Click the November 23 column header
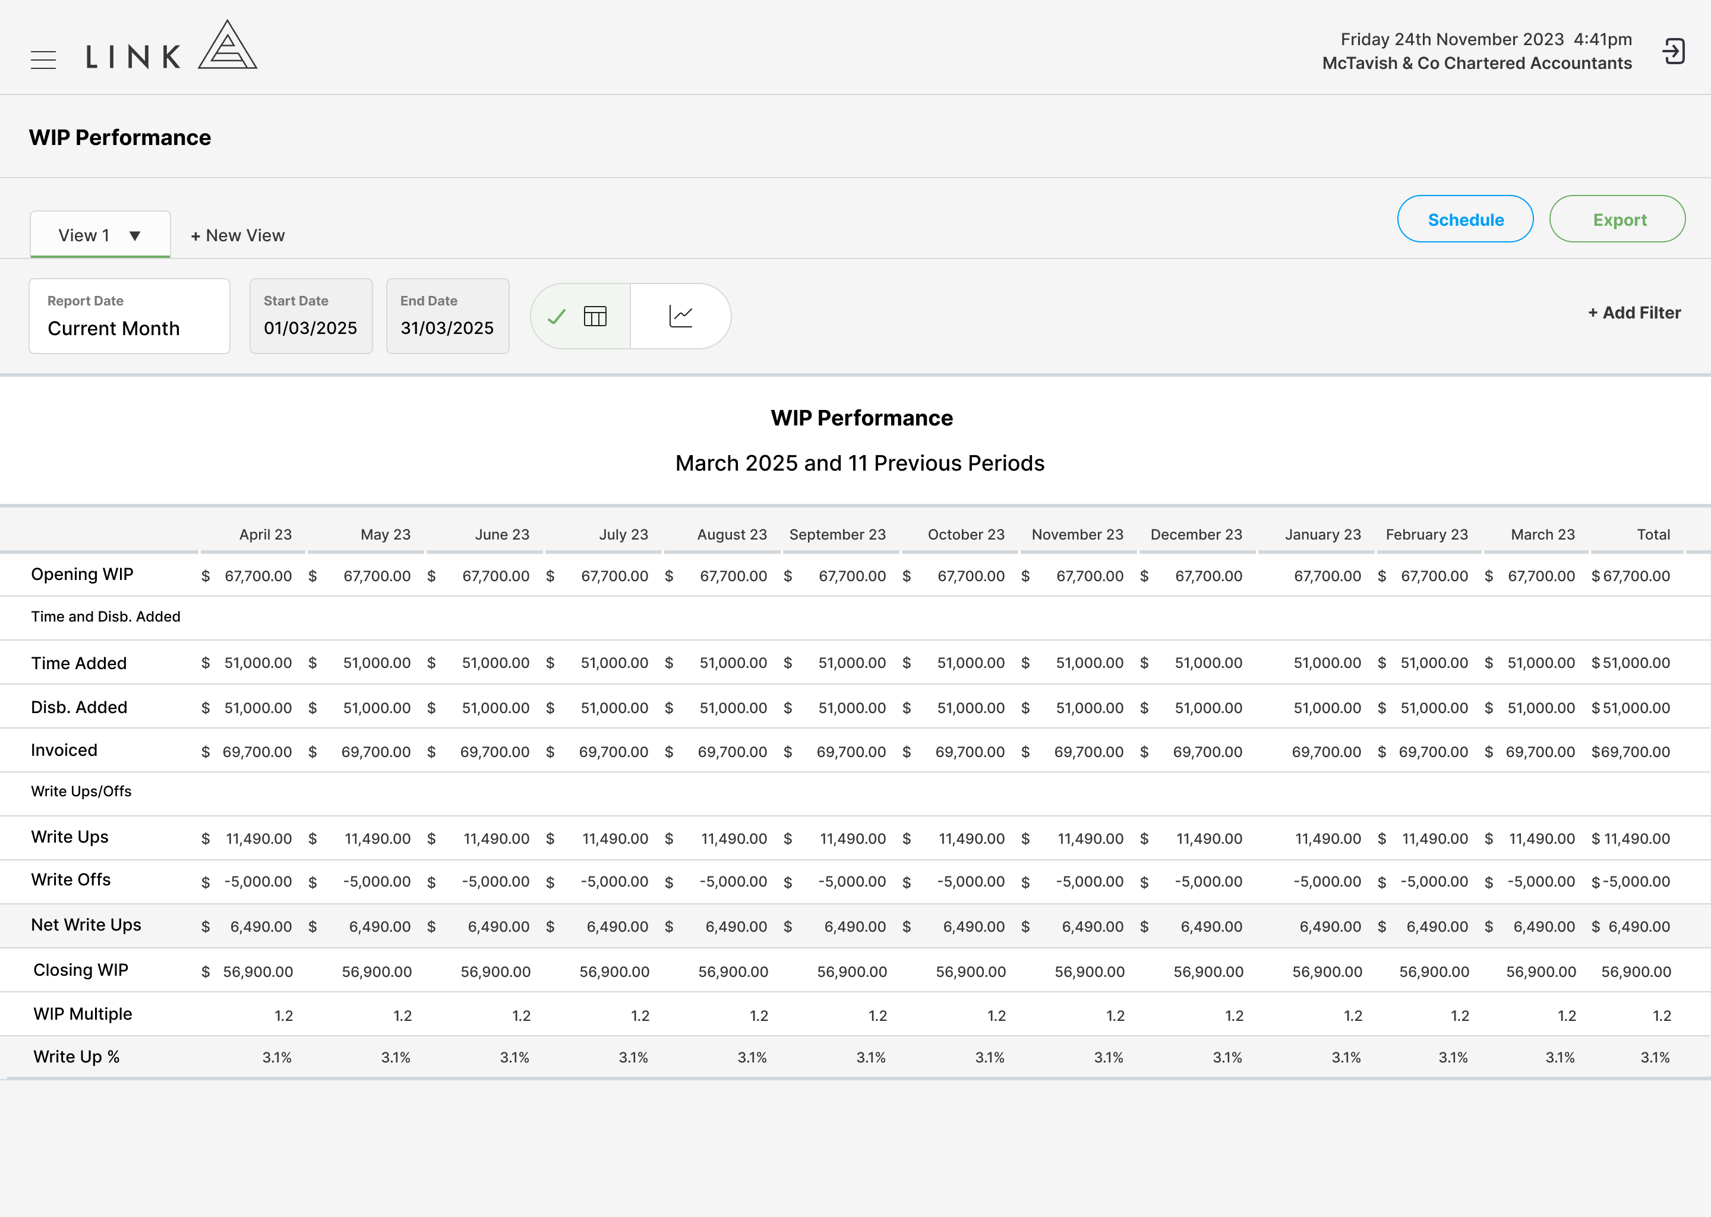 tap(1077, 534)
